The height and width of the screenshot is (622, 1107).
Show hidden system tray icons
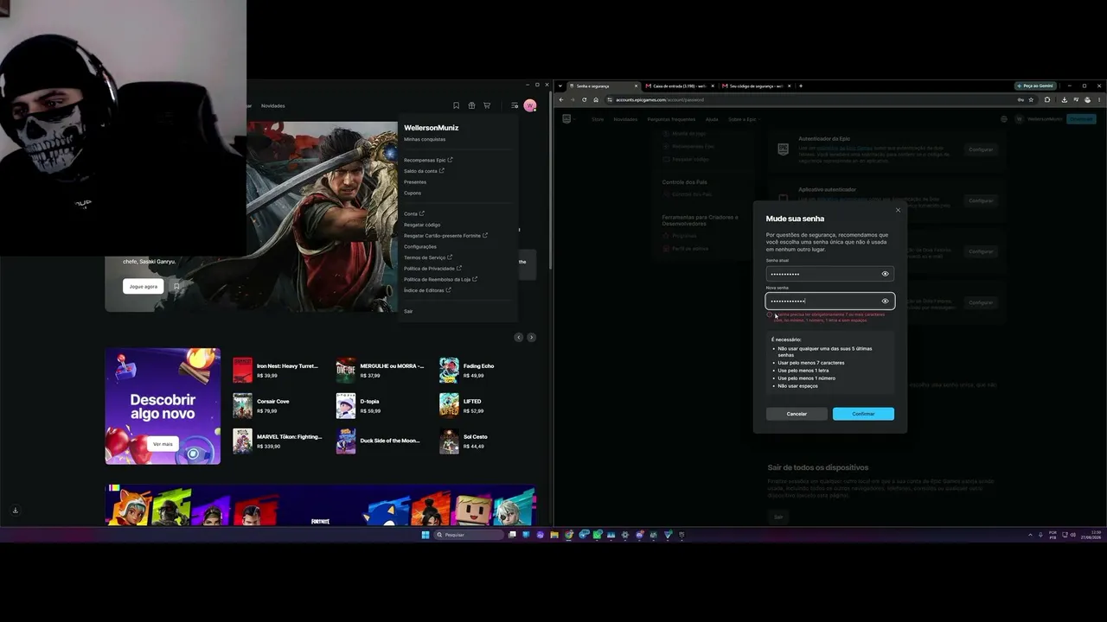coord(1030,535)
